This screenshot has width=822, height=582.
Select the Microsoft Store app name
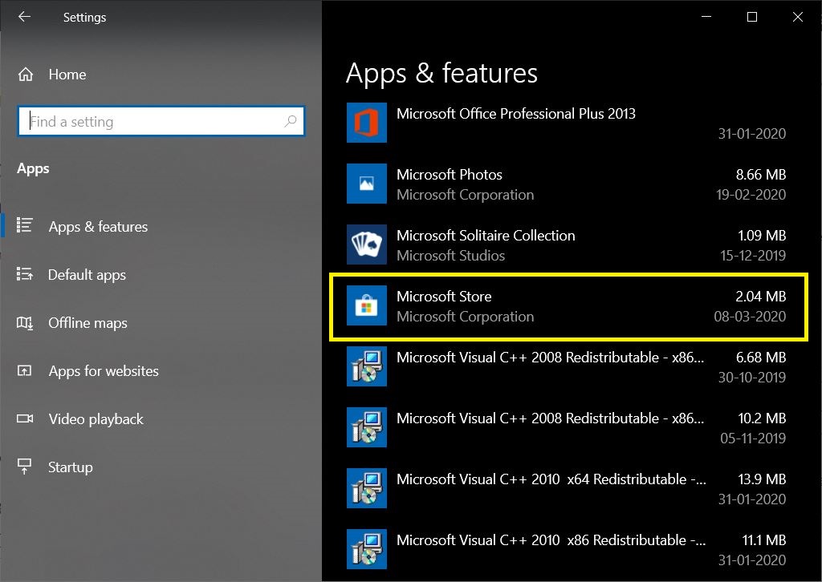[x=444, y=297]
